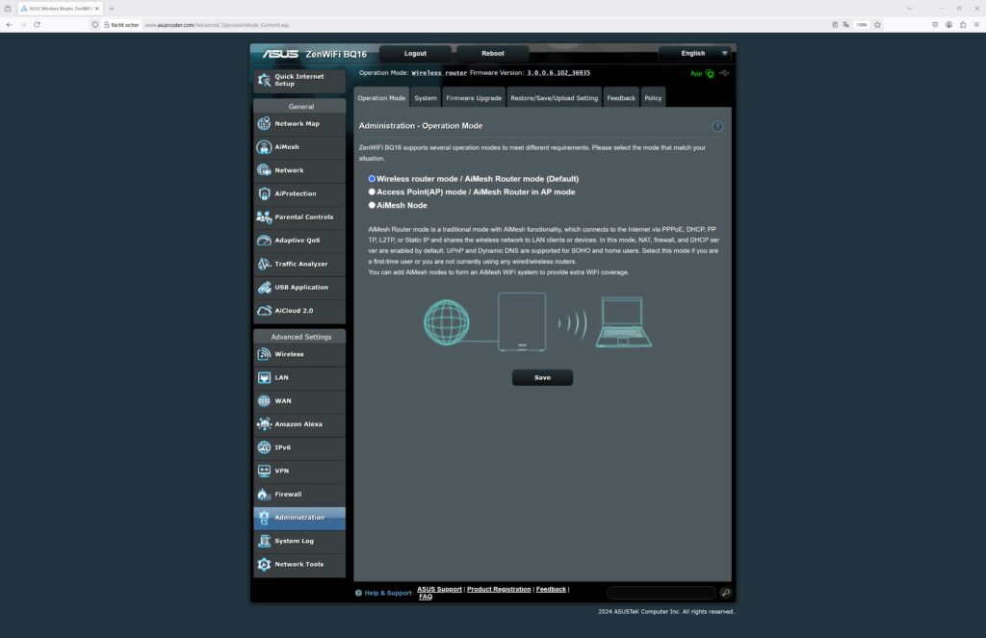Open the ASUS Support link
Screen dimensions: 986x638
pos(439,590)
